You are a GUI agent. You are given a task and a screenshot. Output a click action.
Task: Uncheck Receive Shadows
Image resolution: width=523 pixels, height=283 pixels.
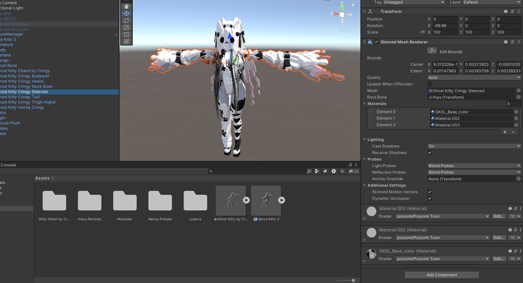pos(430,153)
